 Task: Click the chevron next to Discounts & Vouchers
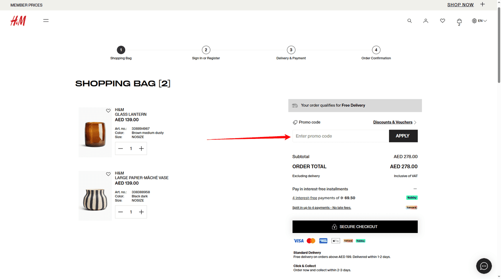[415, 123]
